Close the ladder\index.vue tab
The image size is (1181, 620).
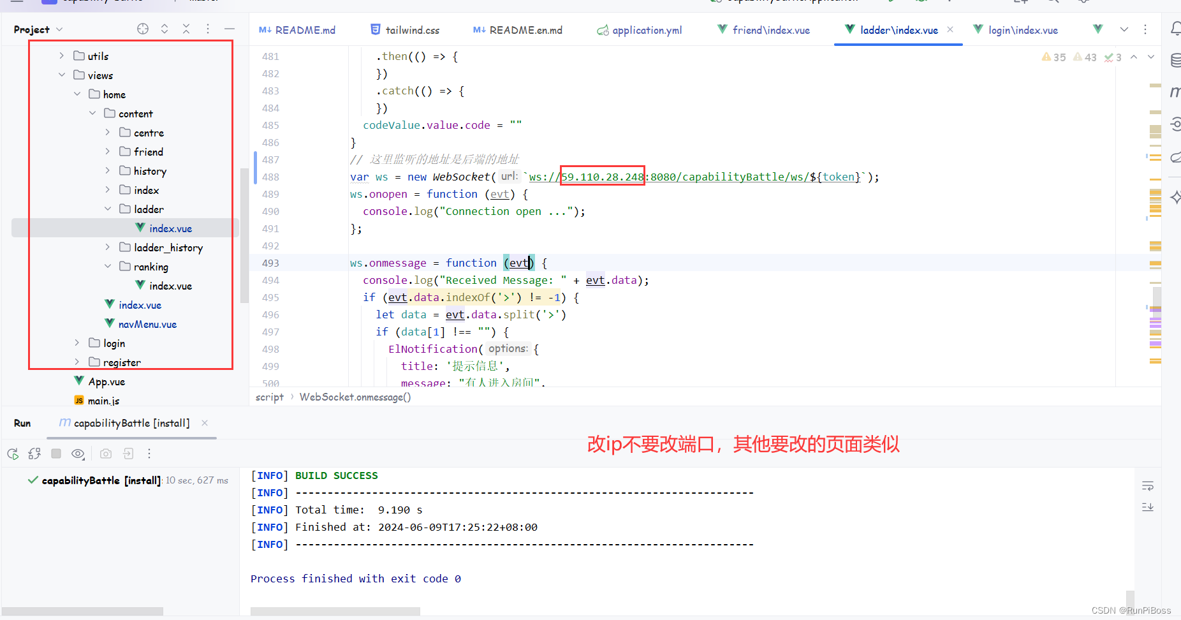tap(950, 29)
